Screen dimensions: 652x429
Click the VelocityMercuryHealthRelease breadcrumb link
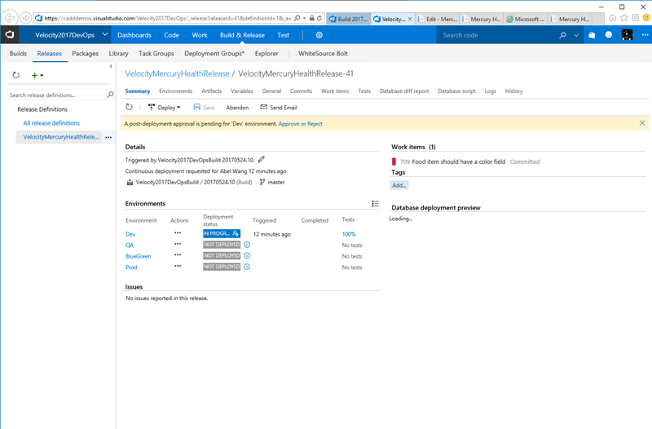coord(177,73)
